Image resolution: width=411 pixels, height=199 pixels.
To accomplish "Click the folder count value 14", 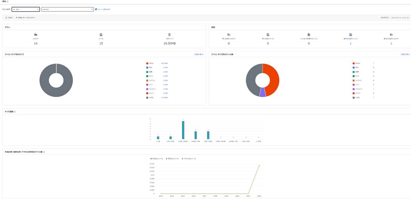I will coord(35,43).
